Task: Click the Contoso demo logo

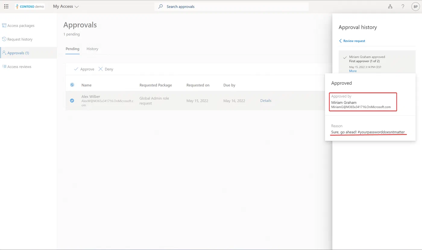Action: [x=30, y=6]
